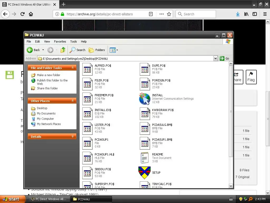Click the Firefox home button

31,14
